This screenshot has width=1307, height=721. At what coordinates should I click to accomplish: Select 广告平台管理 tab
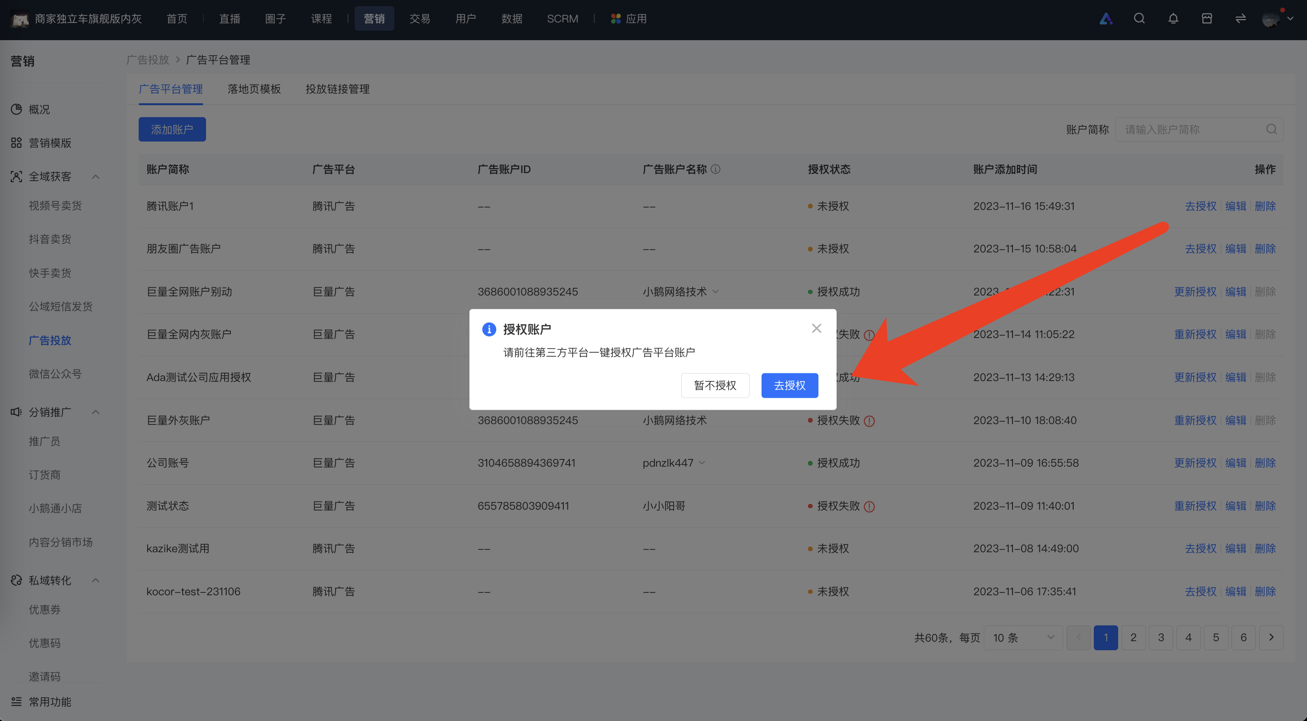171,89
